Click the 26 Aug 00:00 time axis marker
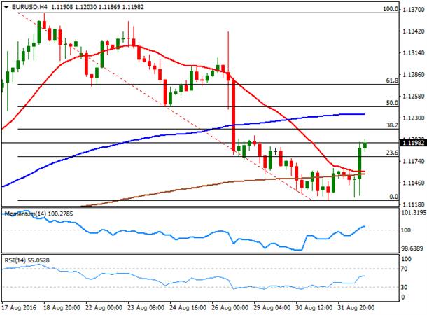 pos(230,308)
